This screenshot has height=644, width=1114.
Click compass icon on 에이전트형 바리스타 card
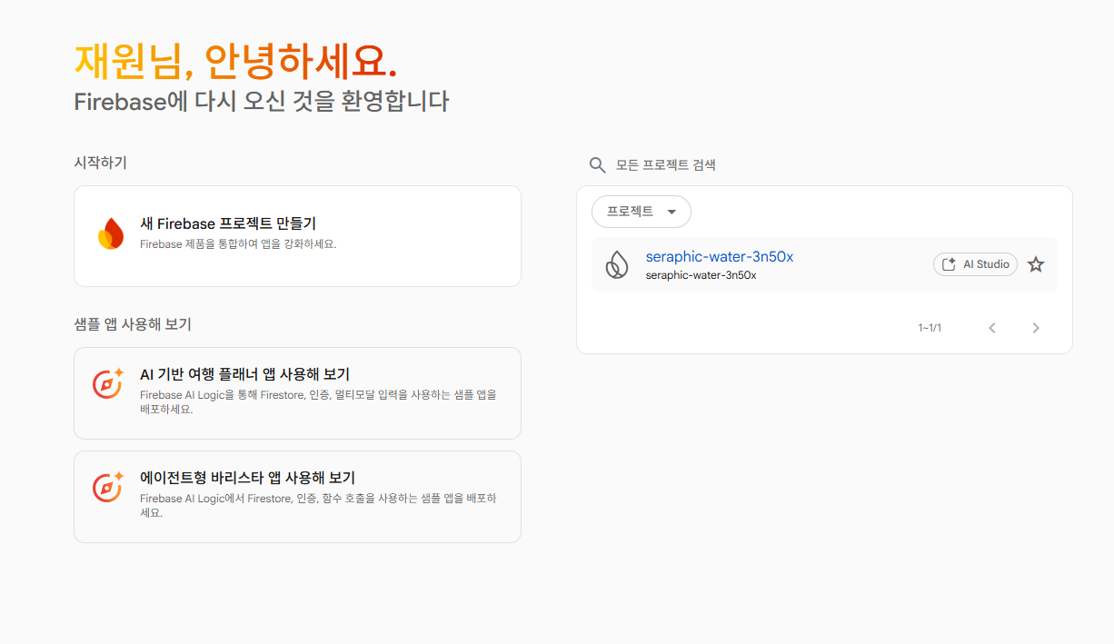(x=108, y=487)
